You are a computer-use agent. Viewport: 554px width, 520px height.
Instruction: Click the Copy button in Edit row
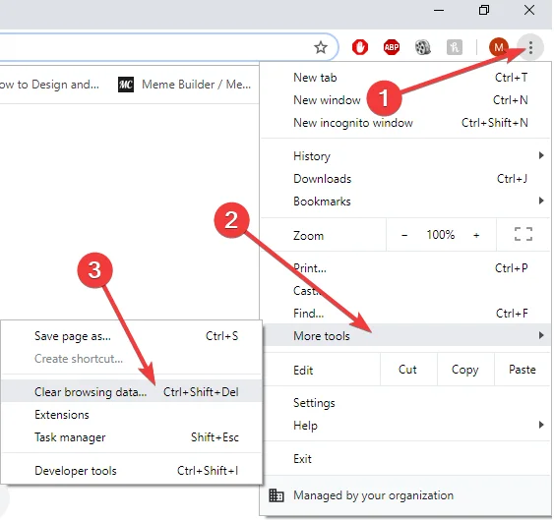click(465, 370)
